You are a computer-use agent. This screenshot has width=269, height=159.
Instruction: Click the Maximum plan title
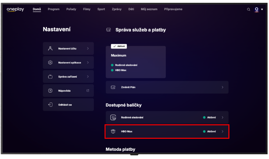coord(119,55)
